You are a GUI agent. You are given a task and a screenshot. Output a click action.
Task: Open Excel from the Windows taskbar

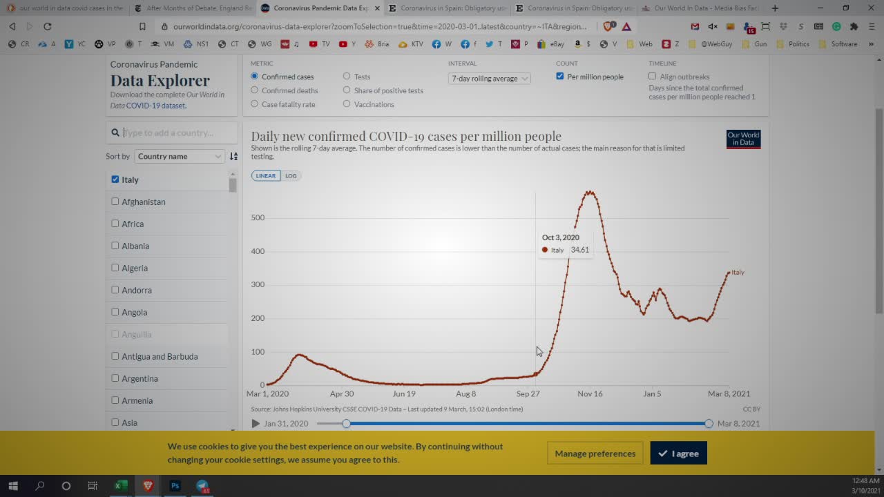click(x=121, y=486)
